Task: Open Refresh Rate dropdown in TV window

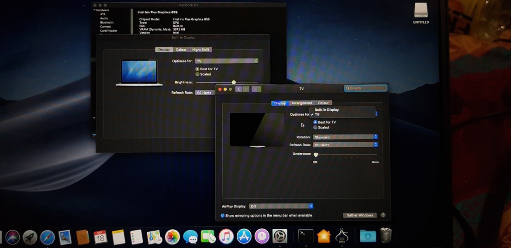Action: click(345, 145)
